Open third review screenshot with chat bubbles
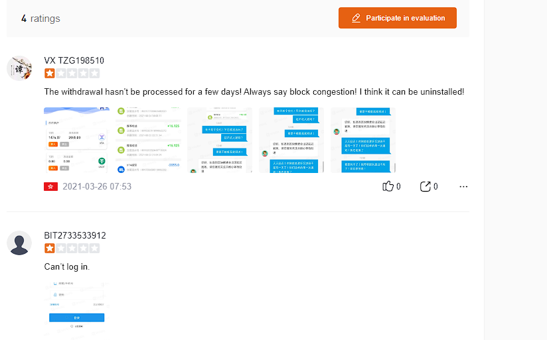547x340 pixels. 220,141
